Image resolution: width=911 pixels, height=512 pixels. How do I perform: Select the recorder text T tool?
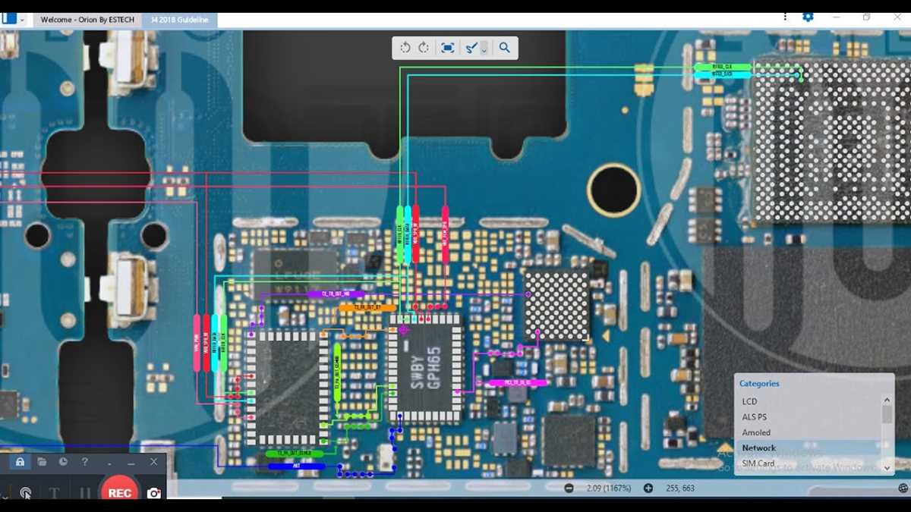[x=54, y=493]
